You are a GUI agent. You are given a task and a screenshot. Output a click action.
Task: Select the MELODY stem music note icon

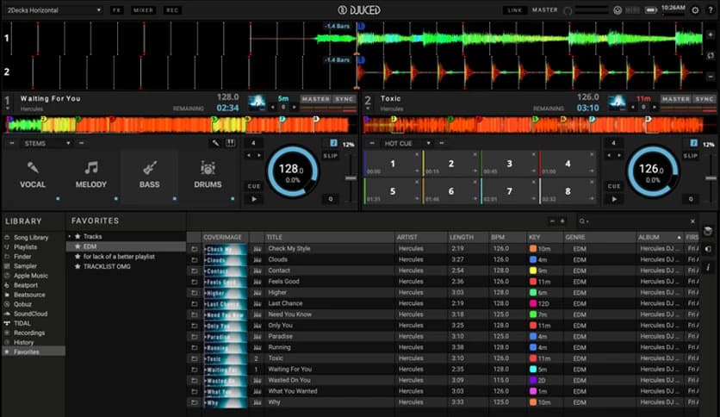[91, 168]
